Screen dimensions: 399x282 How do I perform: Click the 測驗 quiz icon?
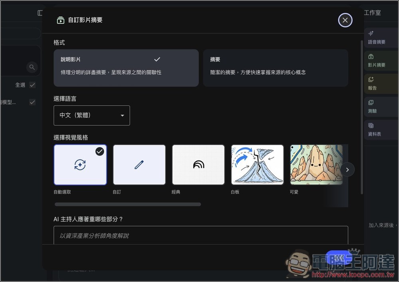371,103
